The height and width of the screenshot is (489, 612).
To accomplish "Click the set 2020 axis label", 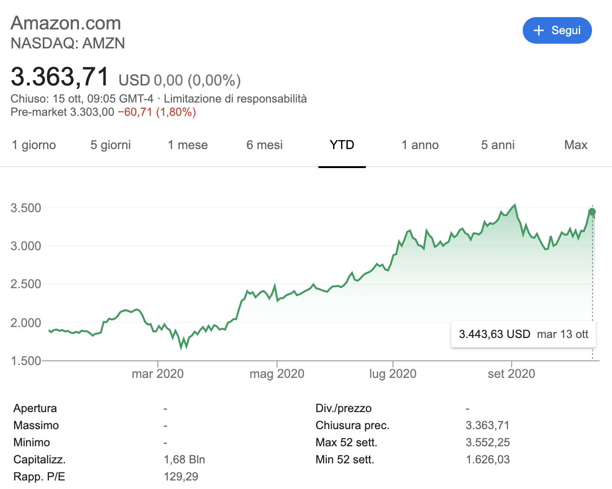I will coord(510,374).
